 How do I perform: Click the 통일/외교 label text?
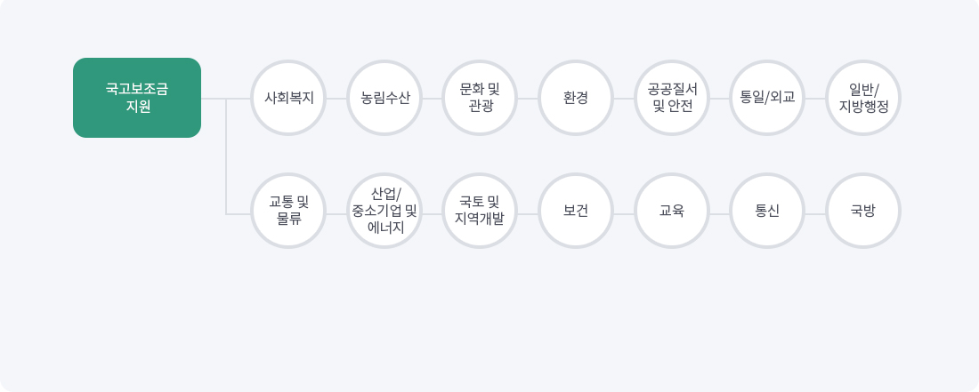767,98
